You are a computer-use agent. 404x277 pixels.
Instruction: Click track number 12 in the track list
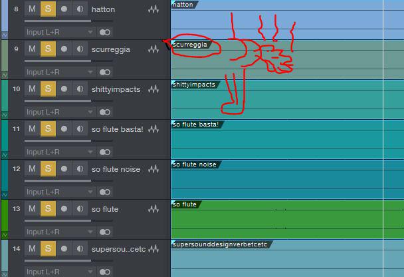(x=16, y=169)
